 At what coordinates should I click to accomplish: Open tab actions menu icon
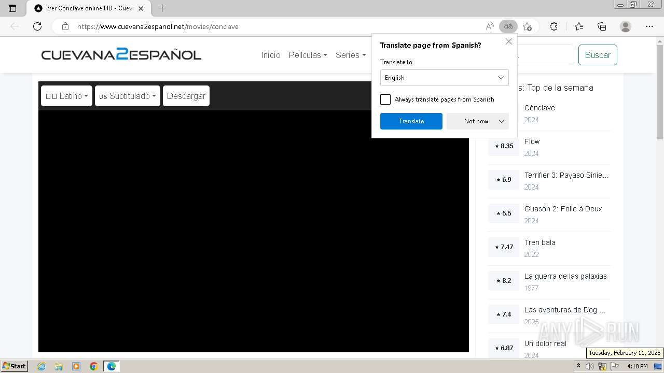pos(12,8)
